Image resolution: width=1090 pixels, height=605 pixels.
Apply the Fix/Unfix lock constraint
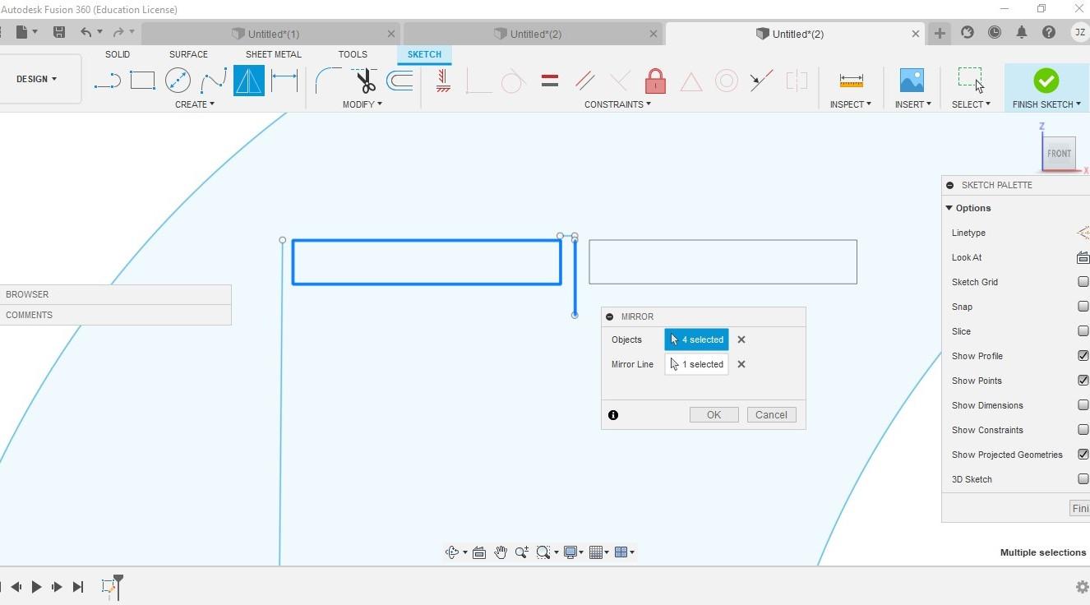[655, 81]
